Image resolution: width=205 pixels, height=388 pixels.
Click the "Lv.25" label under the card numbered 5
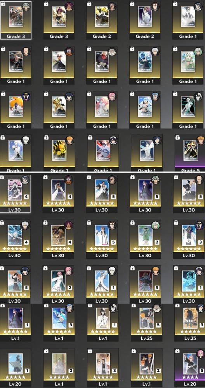pos(147,338)
